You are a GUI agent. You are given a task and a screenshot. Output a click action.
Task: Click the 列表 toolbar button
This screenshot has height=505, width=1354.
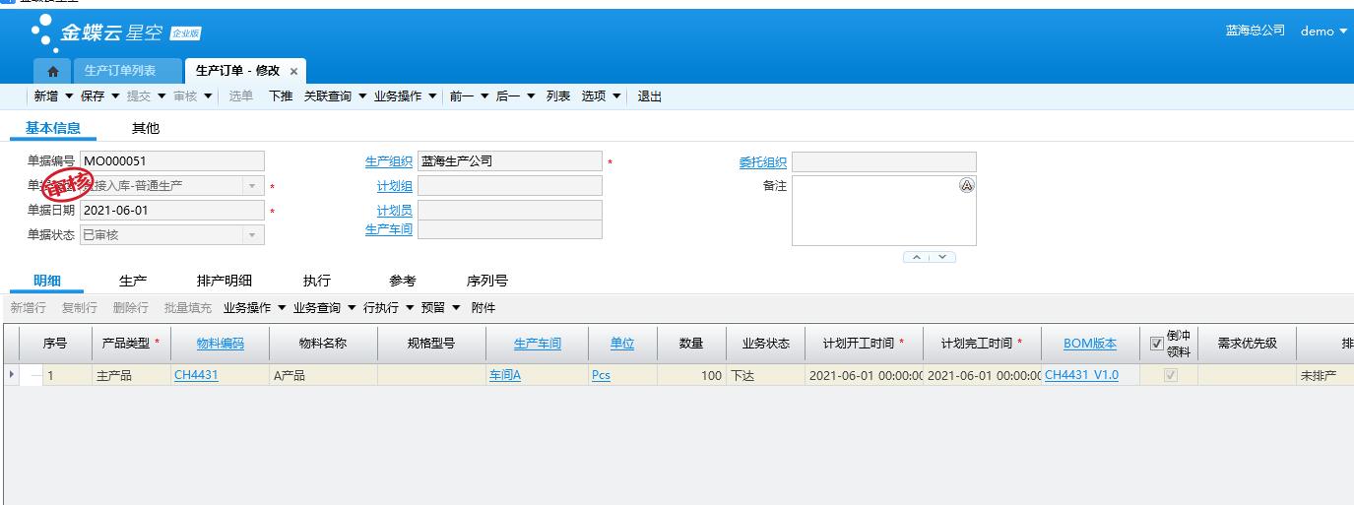(x=558, y=96)
